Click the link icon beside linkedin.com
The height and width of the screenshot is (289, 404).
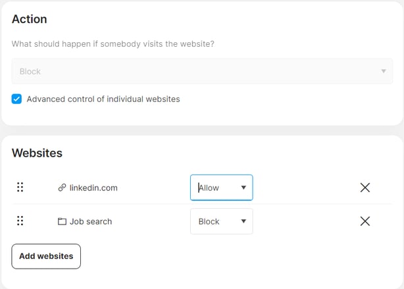click(63, 188)
